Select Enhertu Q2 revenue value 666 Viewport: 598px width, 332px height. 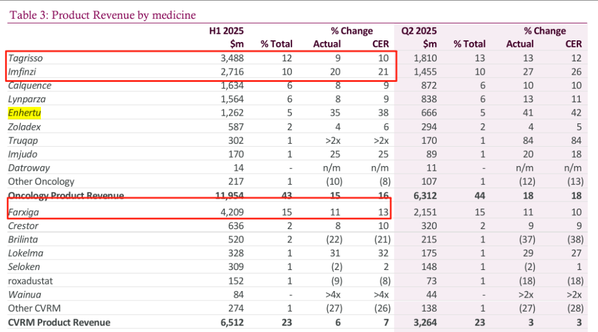point(429,113)
